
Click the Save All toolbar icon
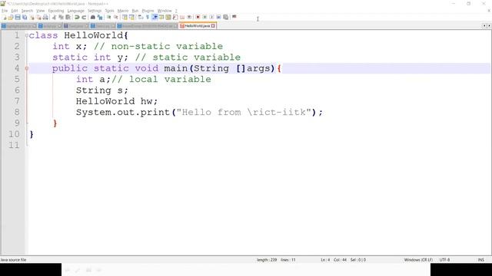25,17
